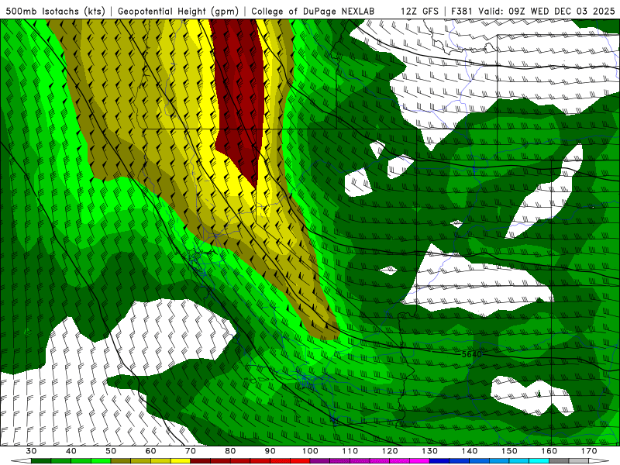Click the 'Geopotential Height (gpm)' header text

tap(178, 11)
